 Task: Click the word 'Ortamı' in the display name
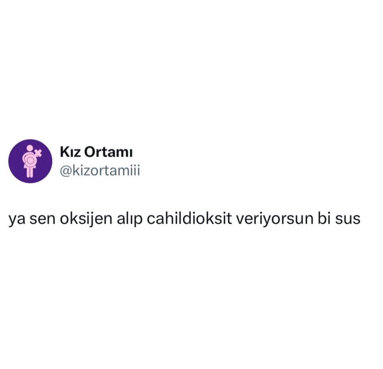pos(108,152)
